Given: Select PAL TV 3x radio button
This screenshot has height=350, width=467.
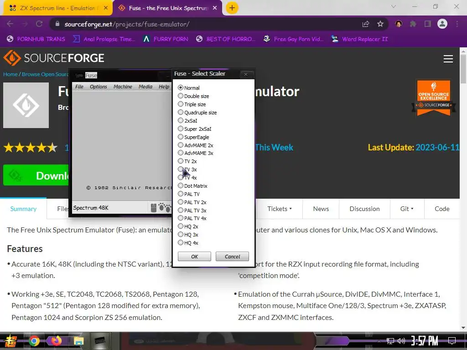Looking at the screenshot, I should [x=181, y=210].
